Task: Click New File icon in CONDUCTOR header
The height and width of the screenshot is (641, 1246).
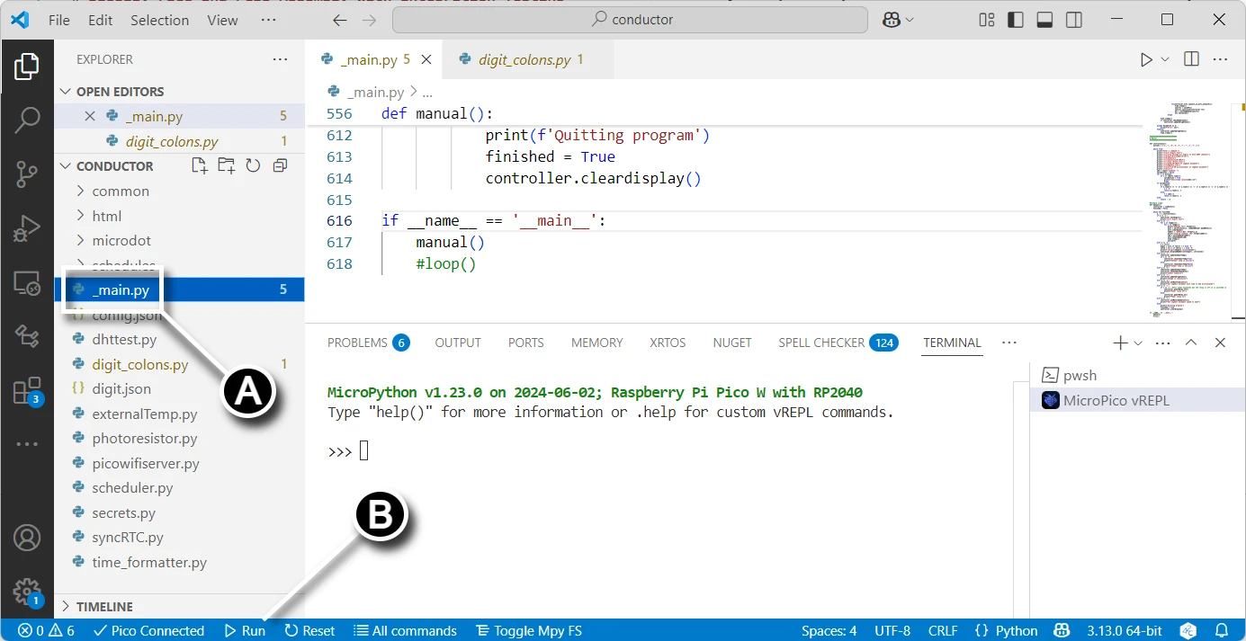Action: point(200,165)
